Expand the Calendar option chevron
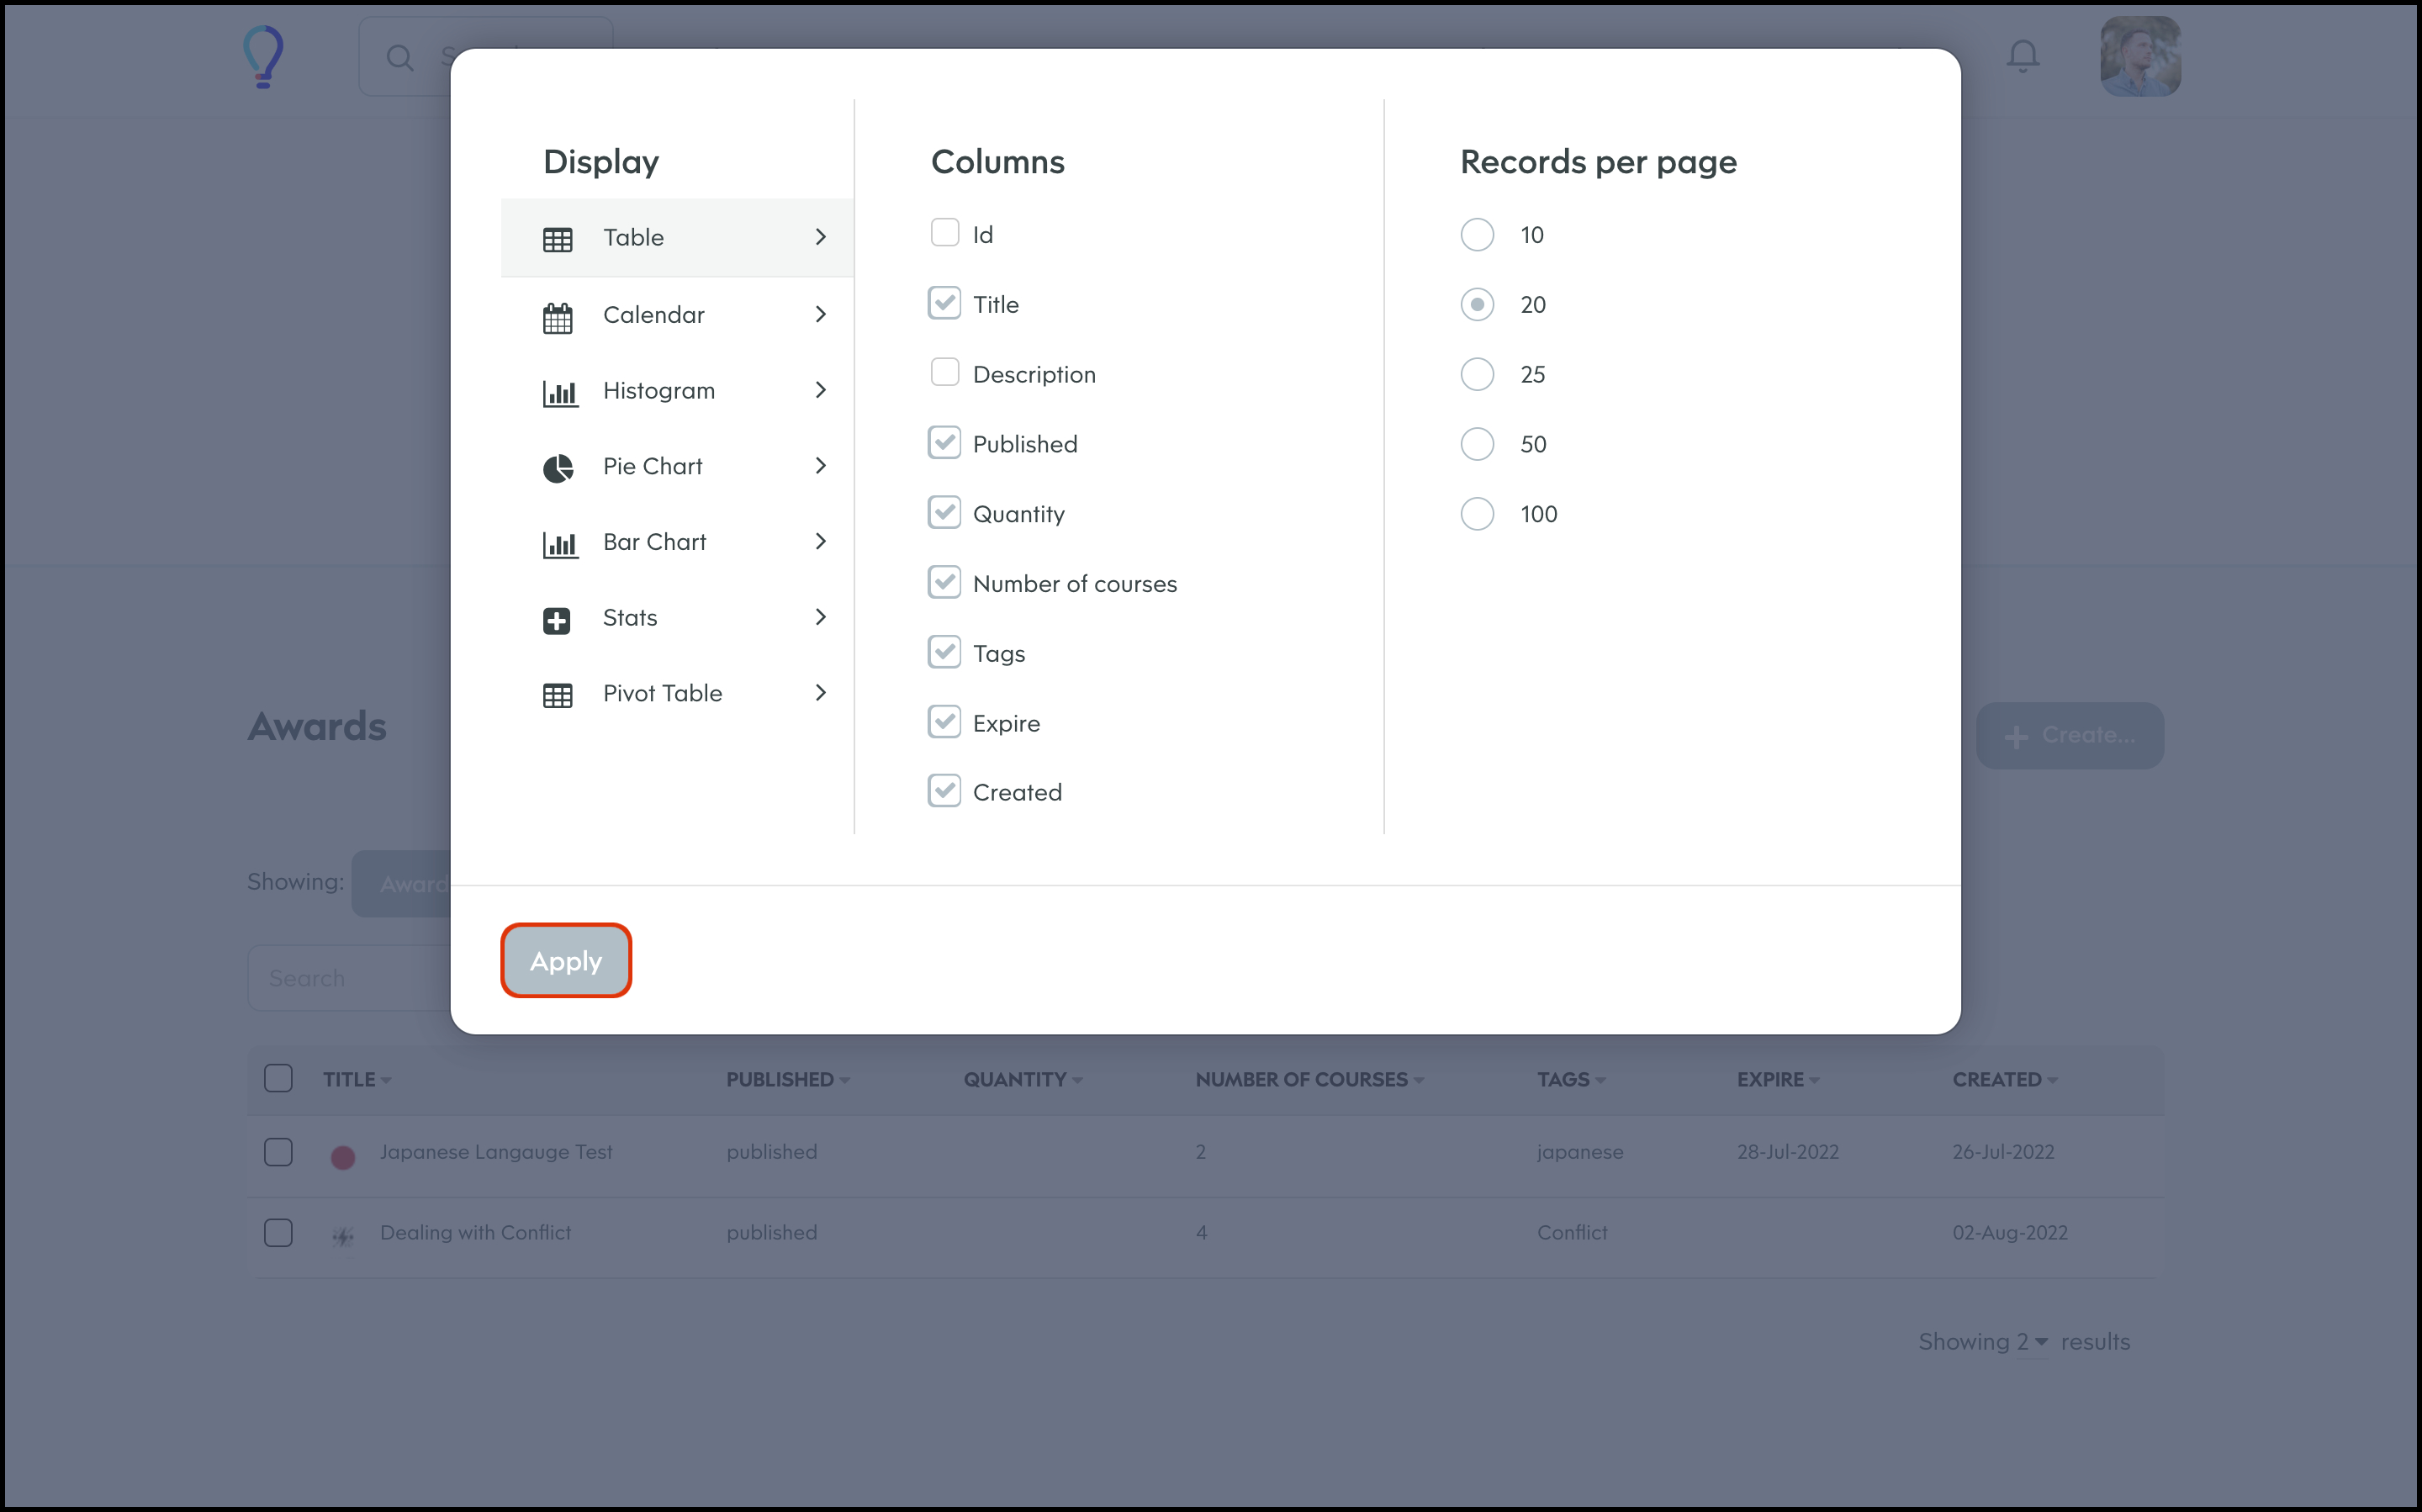Viewport: 2422px width, 1512px height. click(820, 314)
